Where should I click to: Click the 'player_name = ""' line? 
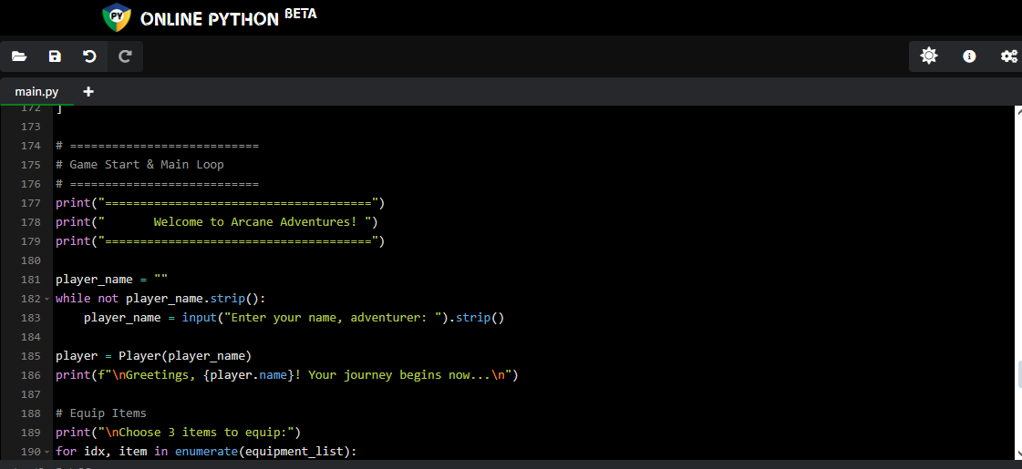[x=111, y=280]
